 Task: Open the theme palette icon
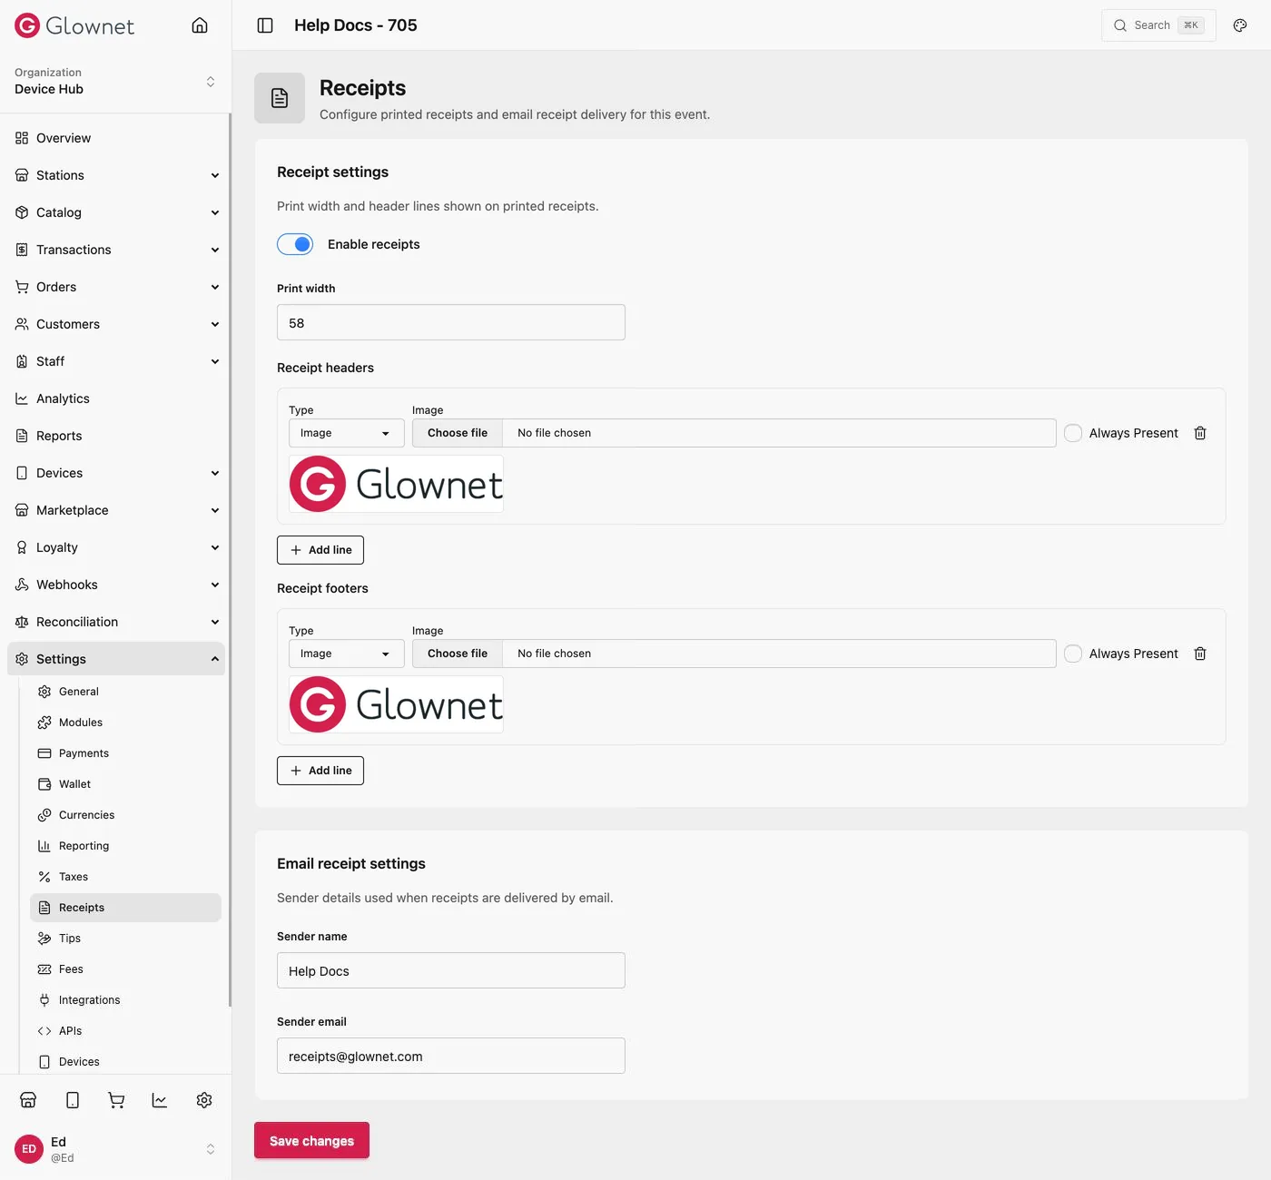pos(1240,25)
